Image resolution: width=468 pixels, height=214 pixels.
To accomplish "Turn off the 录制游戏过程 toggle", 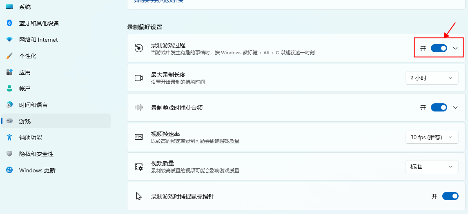I will pyautogui.click(x=439, y=48).
